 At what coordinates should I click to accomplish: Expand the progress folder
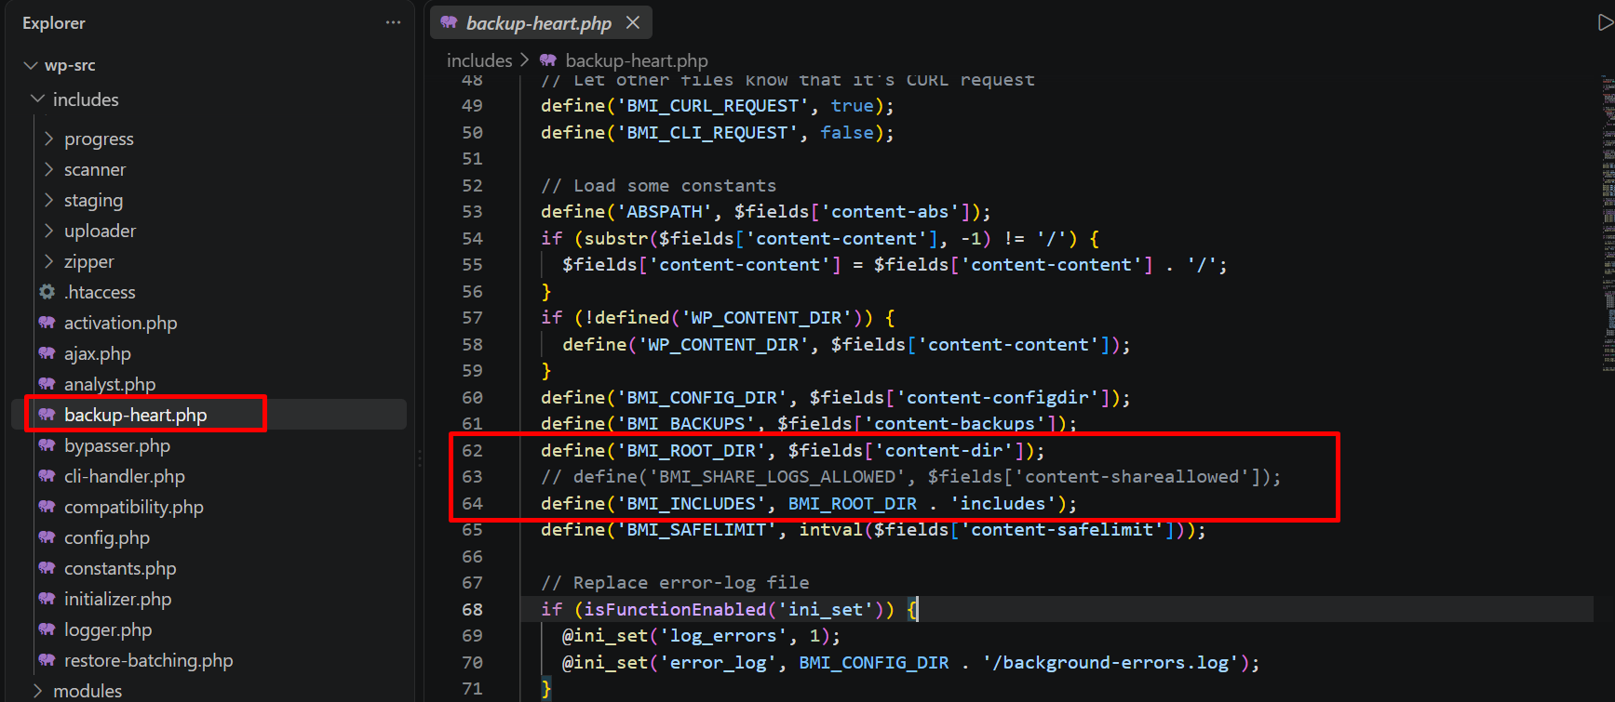tap(48, 139)
